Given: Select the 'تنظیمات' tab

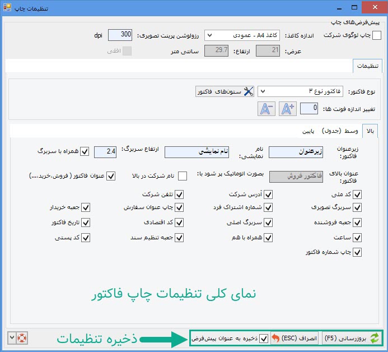Looking at the screenshot, I should [x=367, y=66].
